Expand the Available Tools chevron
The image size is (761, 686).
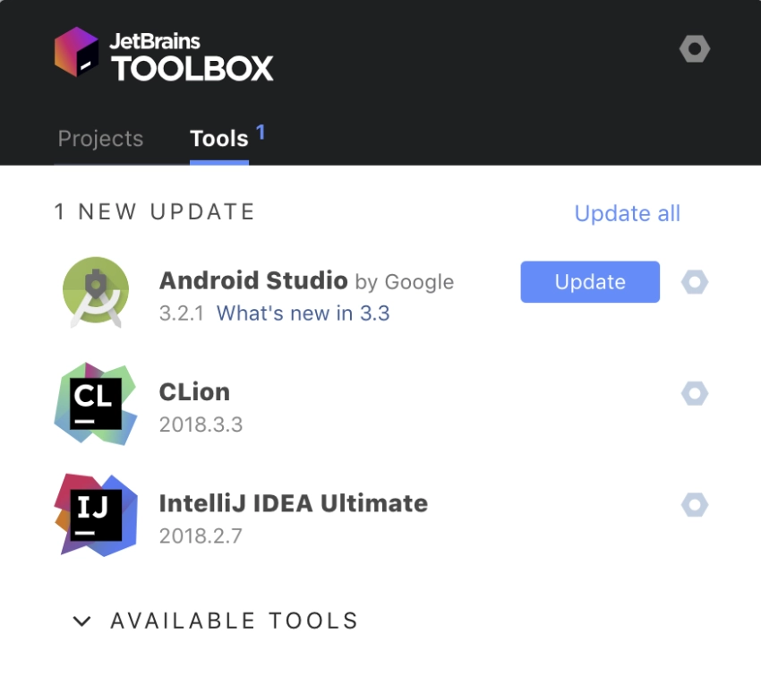point(81,621)
